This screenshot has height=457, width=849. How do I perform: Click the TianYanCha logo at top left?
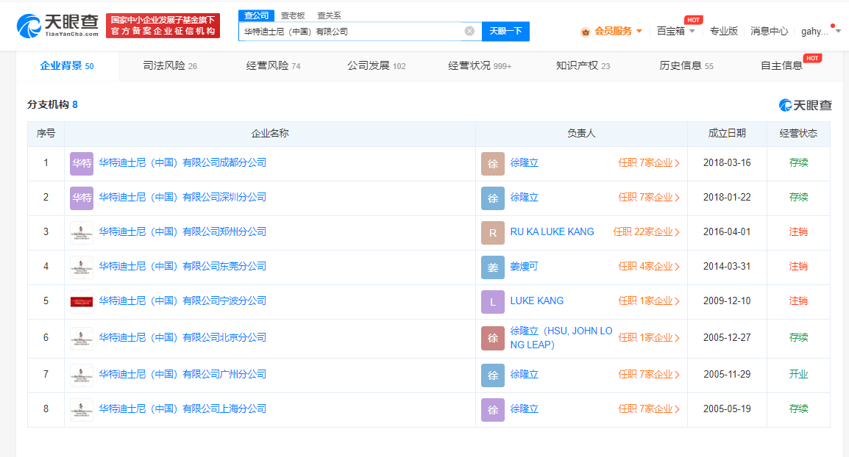click(57, 26)
